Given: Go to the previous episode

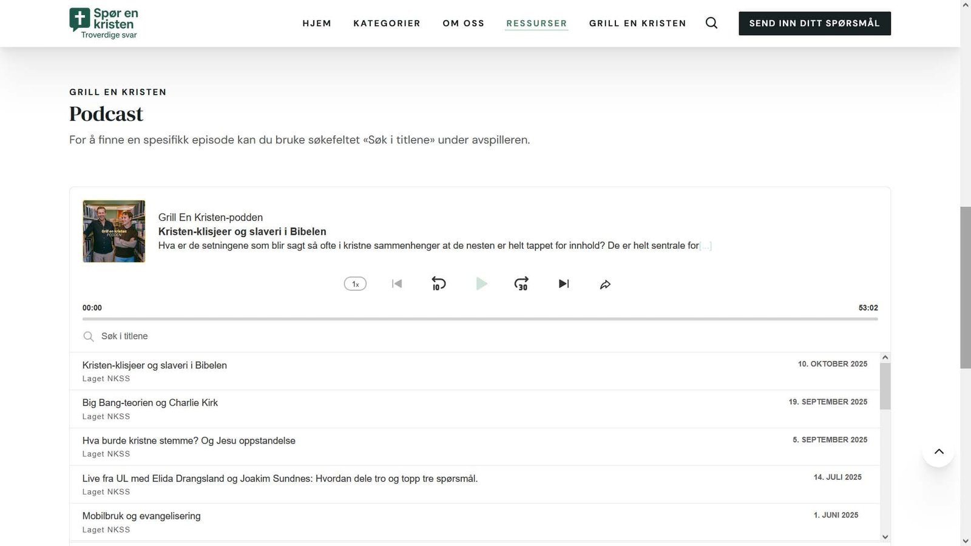Looking at the screenshot, I should (x=397, y=283).
